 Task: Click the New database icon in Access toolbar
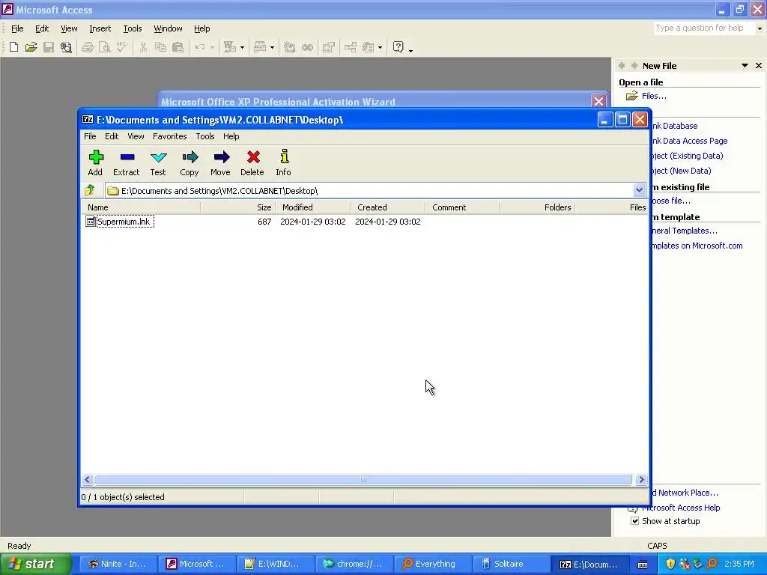click(13, 47)
